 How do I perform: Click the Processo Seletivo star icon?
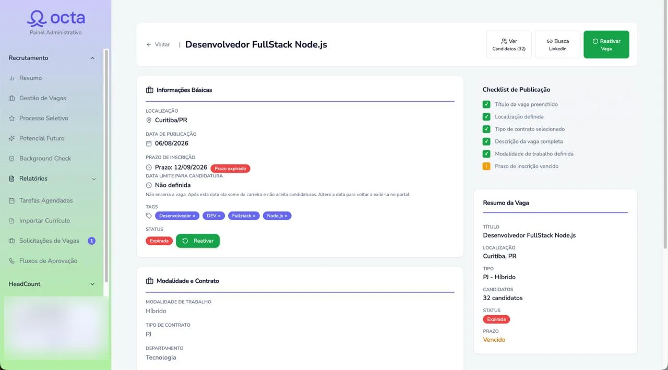pos(11,118)
